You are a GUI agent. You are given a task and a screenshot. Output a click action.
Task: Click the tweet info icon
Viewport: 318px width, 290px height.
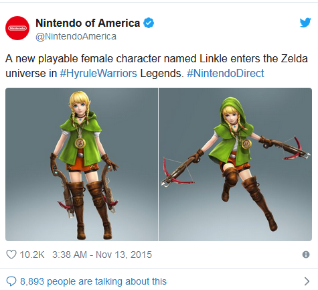click(x=306, y=255)
